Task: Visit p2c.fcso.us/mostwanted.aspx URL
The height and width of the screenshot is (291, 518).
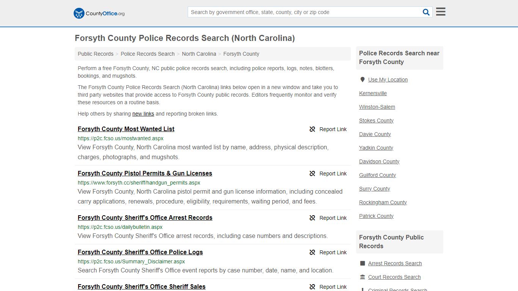Action: (x=121, y=138)
